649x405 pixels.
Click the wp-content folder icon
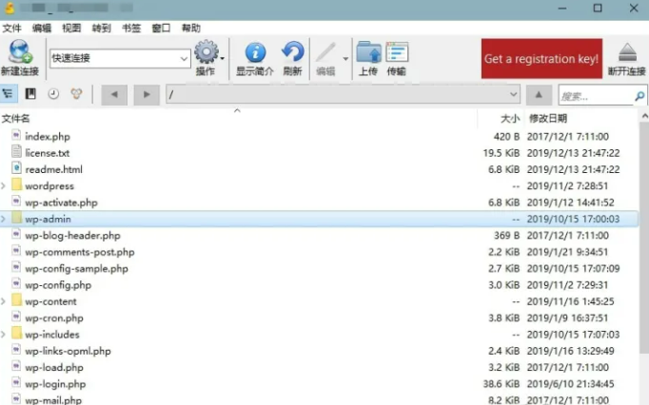pos(16,299)
